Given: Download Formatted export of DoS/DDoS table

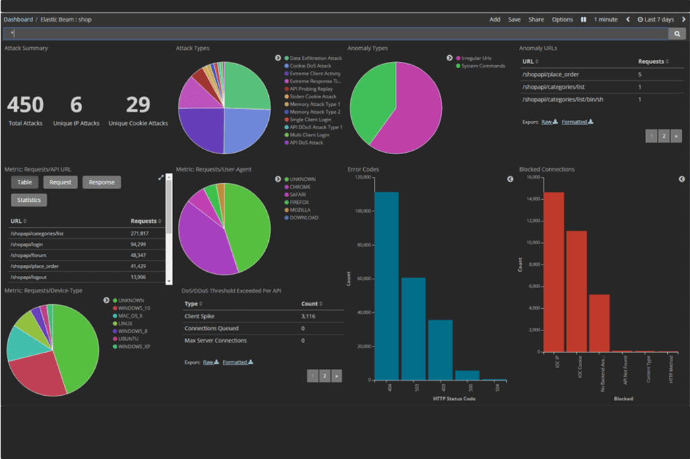Looking at the screenshot, I should pos(238,362).
